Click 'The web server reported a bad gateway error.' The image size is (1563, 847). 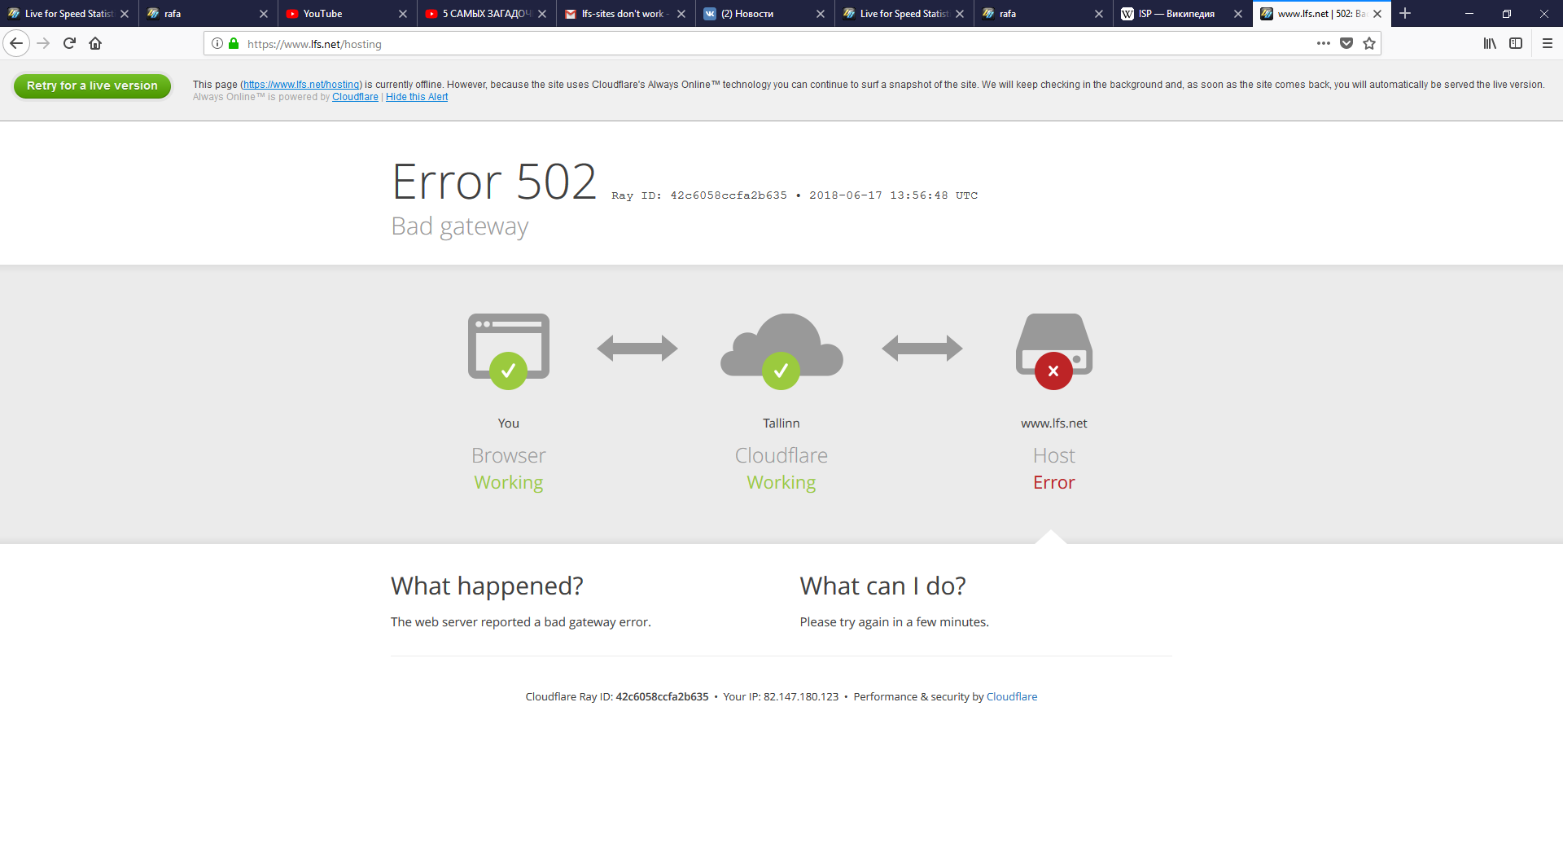521,622
